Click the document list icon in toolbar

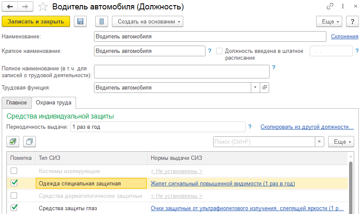[101, 22]
